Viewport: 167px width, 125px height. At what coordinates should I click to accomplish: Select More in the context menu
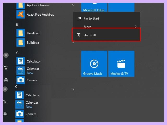pos(107,26)
